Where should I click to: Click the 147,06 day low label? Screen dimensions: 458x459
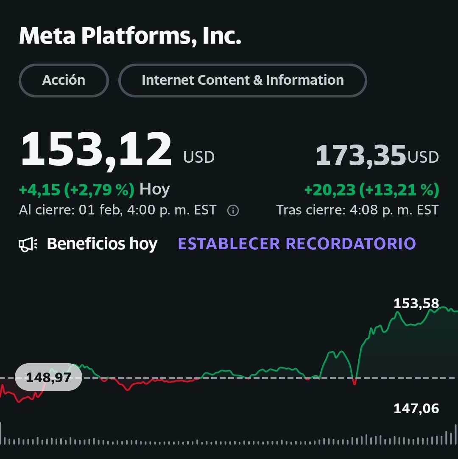pos(416,409)
